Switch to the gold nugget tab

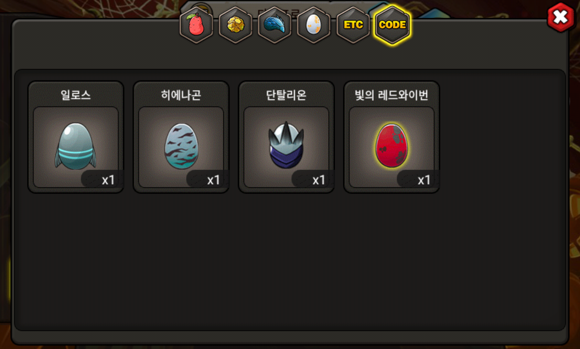(x=235, y=25)
